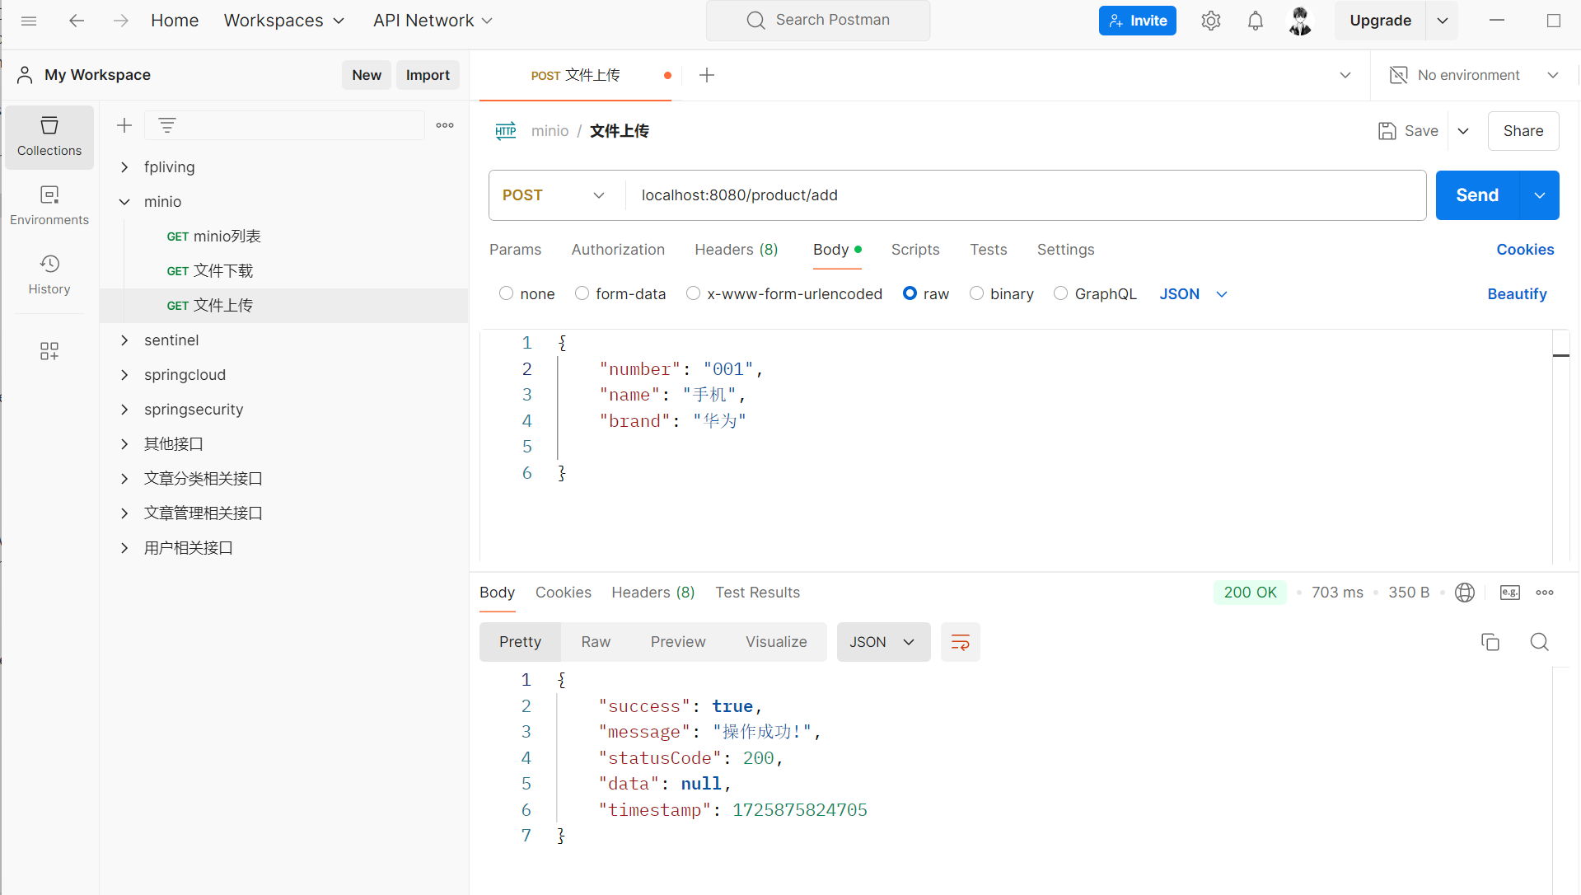
Task: Switch to the Settings tab
Action: tap(1065, 250)
